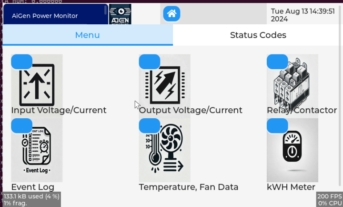
Task: Select the Menu tab
Action: (88, 35)
